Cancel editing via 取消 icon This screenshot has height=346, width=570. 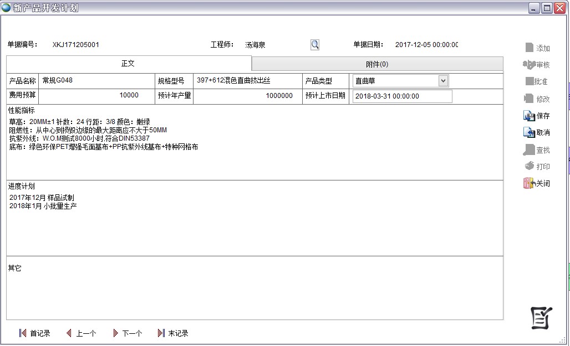[x=530, y=133]
